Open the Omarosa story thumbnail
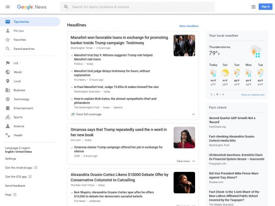The width and height of the screenshot is (275, 206). [x=184, y=137]
